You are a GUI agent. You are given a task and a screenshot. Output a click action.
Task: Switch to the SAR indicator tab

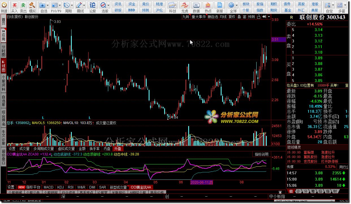point(103,187)
